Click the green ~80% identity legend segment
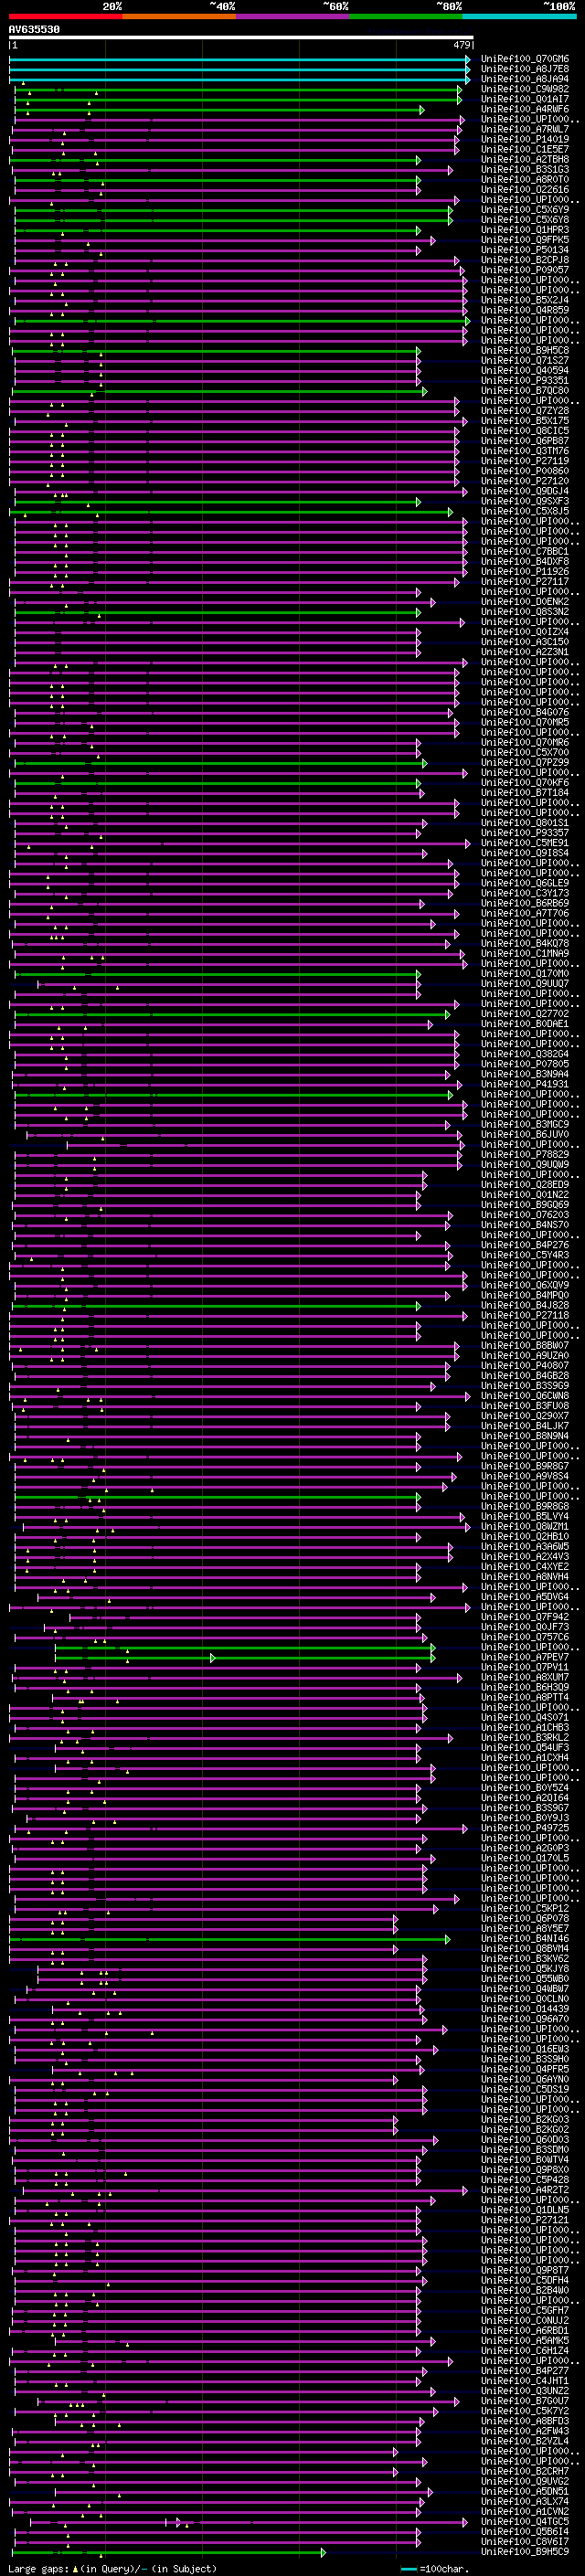The image size is (585, 2576). (405, 16)
